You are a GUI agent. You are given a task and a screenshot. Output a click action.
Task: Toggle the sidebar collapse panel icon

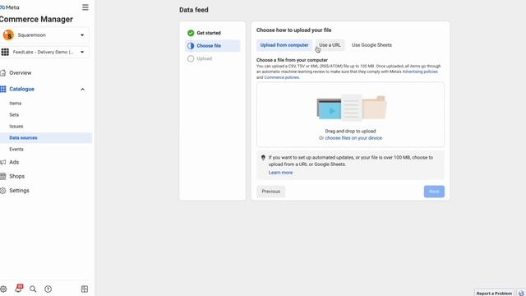tap(85, 289)
